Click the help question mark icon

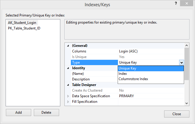[x=176, y=3]
